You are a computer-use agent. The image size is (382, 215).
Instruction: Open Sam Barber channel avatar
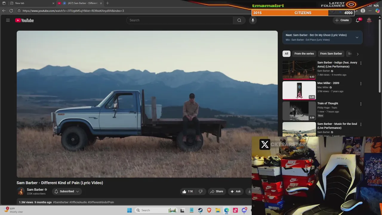(21, 191)
